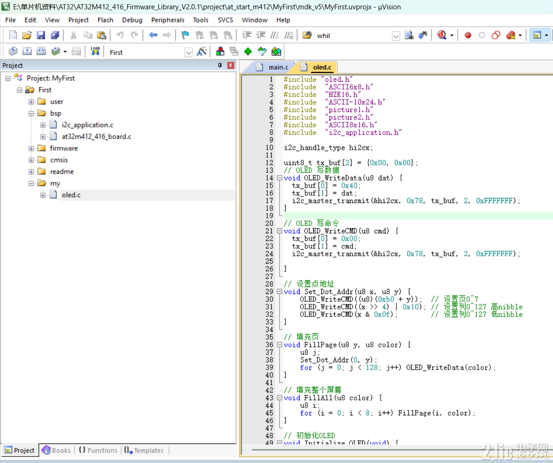Image resolution: width=553 pixels, height=463 pixels.
Task: Create a new file with the New icon
Action: point(13,35)
